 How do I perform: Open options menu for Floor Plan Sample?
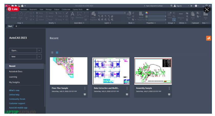pyautogui.click(x=85, y=88)
